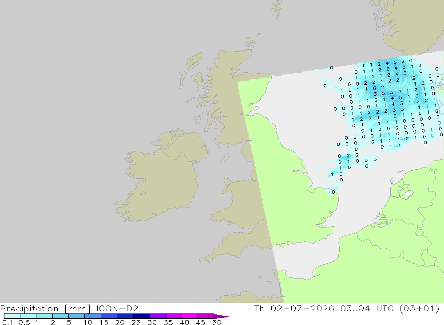Image resolution: width=444 pixels, height=325 pixels.
Task: Select the 40–45 mm magenta legend swatch
Action: tap(190, 316)
